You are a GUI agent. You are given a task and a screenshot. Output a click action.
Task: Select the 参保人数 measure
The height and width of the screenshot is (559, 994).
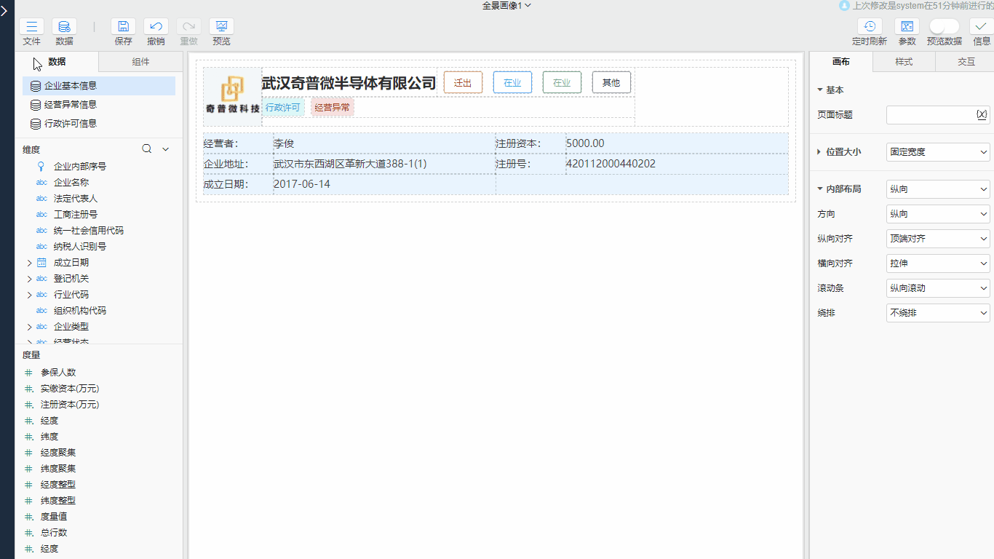[58, 373]
